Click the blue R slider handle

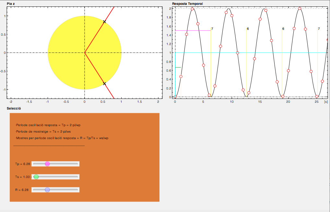(x=47, y=190)
